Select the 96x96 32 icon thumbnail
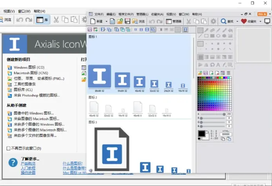 (x=99, y=76)
